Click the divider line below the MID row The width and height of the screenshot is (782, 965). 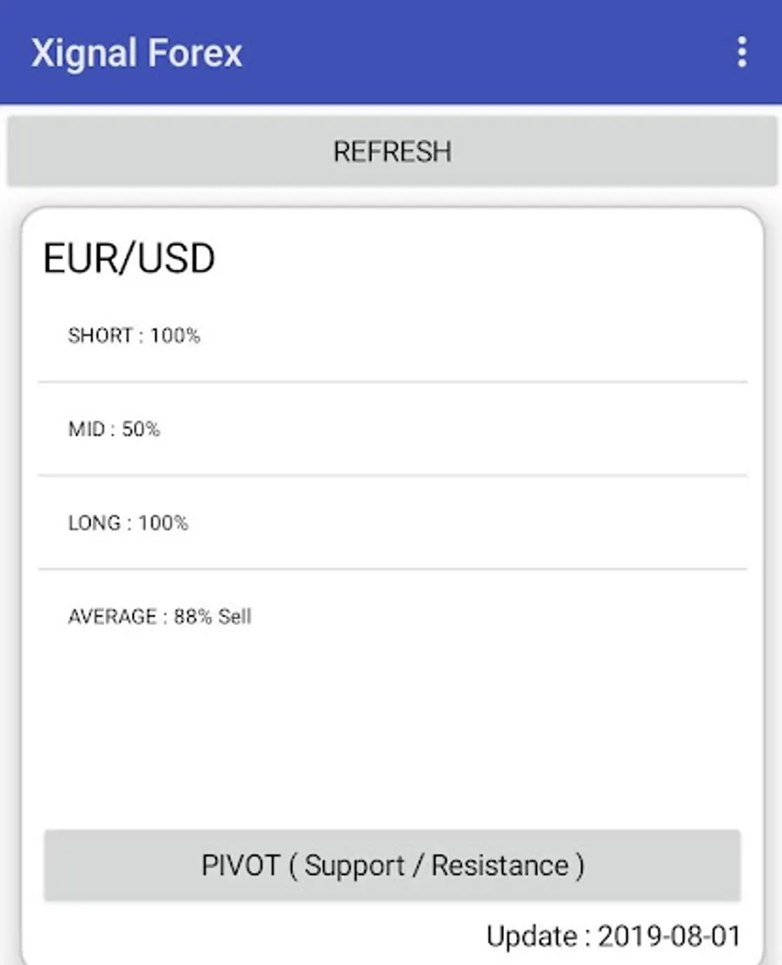(x=392, y=476)
